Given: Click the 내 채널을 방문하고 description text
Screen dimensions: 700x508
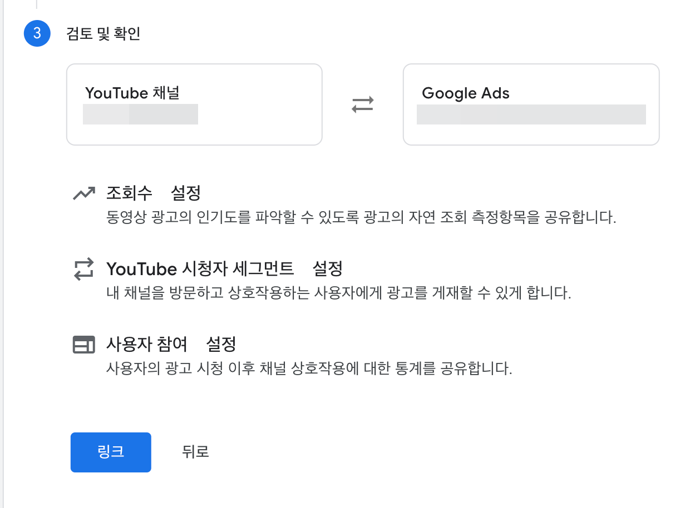Looking at the screenshot, I should (x=339, y=293).
